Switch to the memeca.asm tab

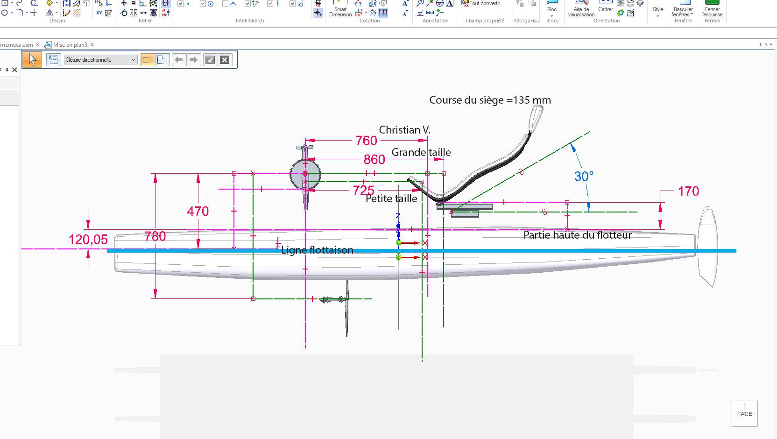[17, 45]
